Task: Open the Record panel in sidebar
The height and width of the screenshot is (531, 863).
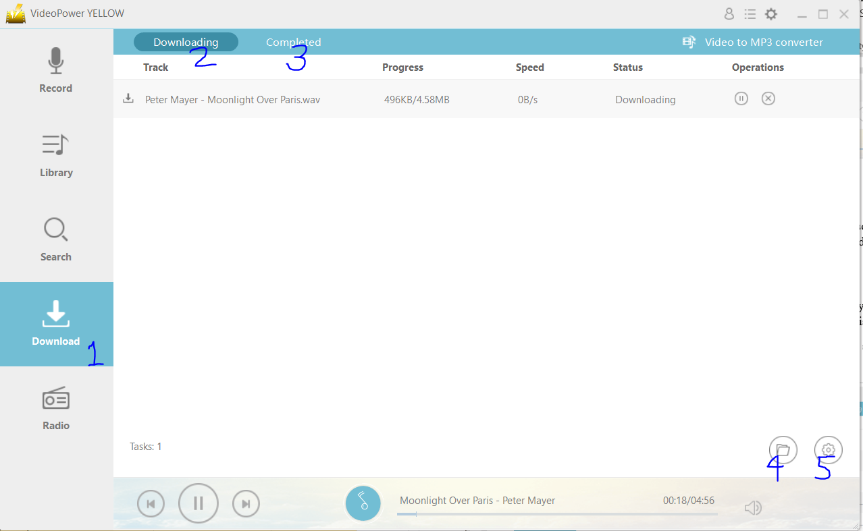Action: 56,69
